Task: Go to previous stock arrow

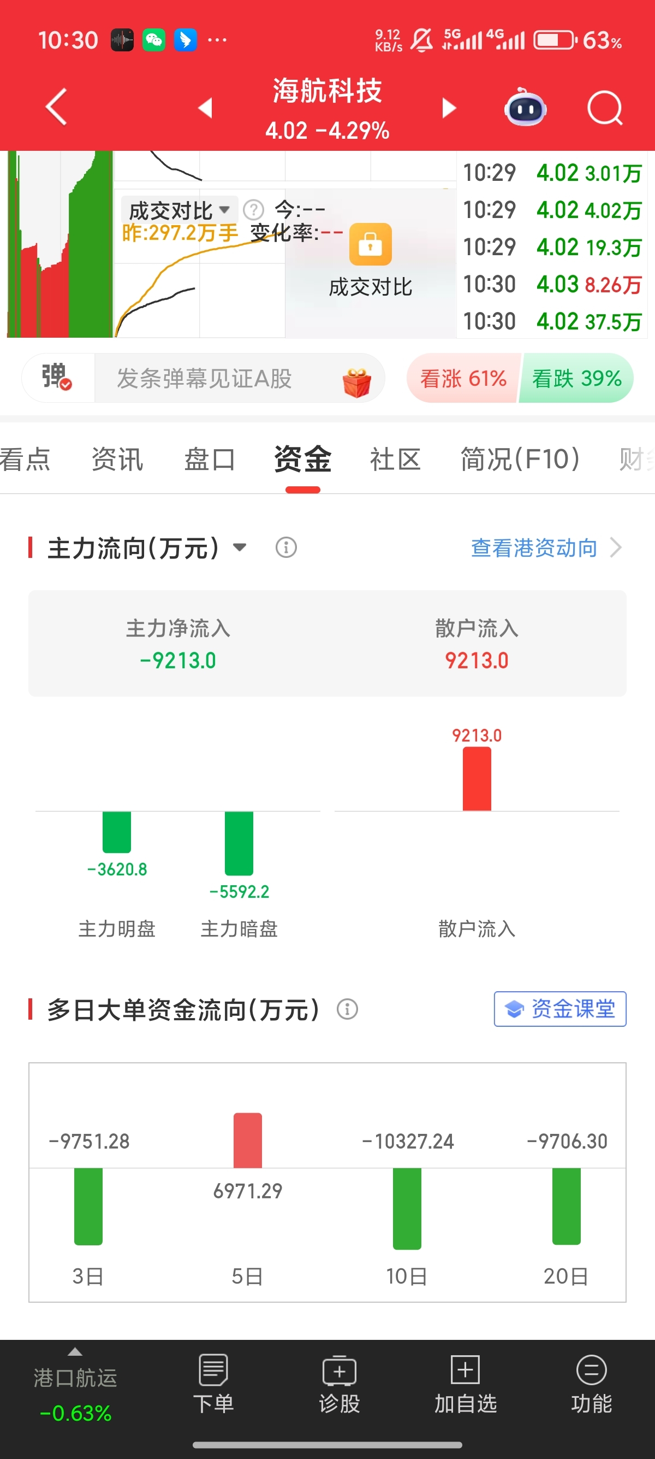Action: point(205,108)
